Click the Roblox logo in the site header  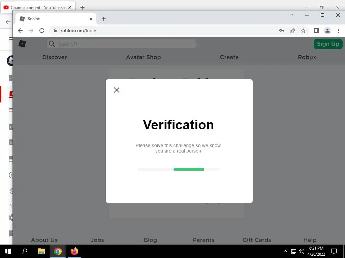point(22,44)
